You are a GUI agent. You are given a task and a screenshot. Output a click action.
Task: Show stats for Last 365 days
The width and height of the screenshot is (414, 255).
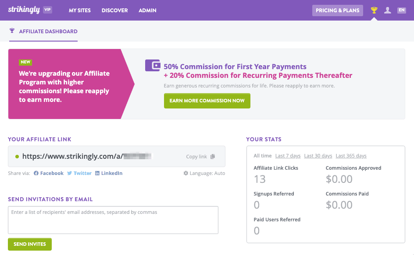(351, 156)
